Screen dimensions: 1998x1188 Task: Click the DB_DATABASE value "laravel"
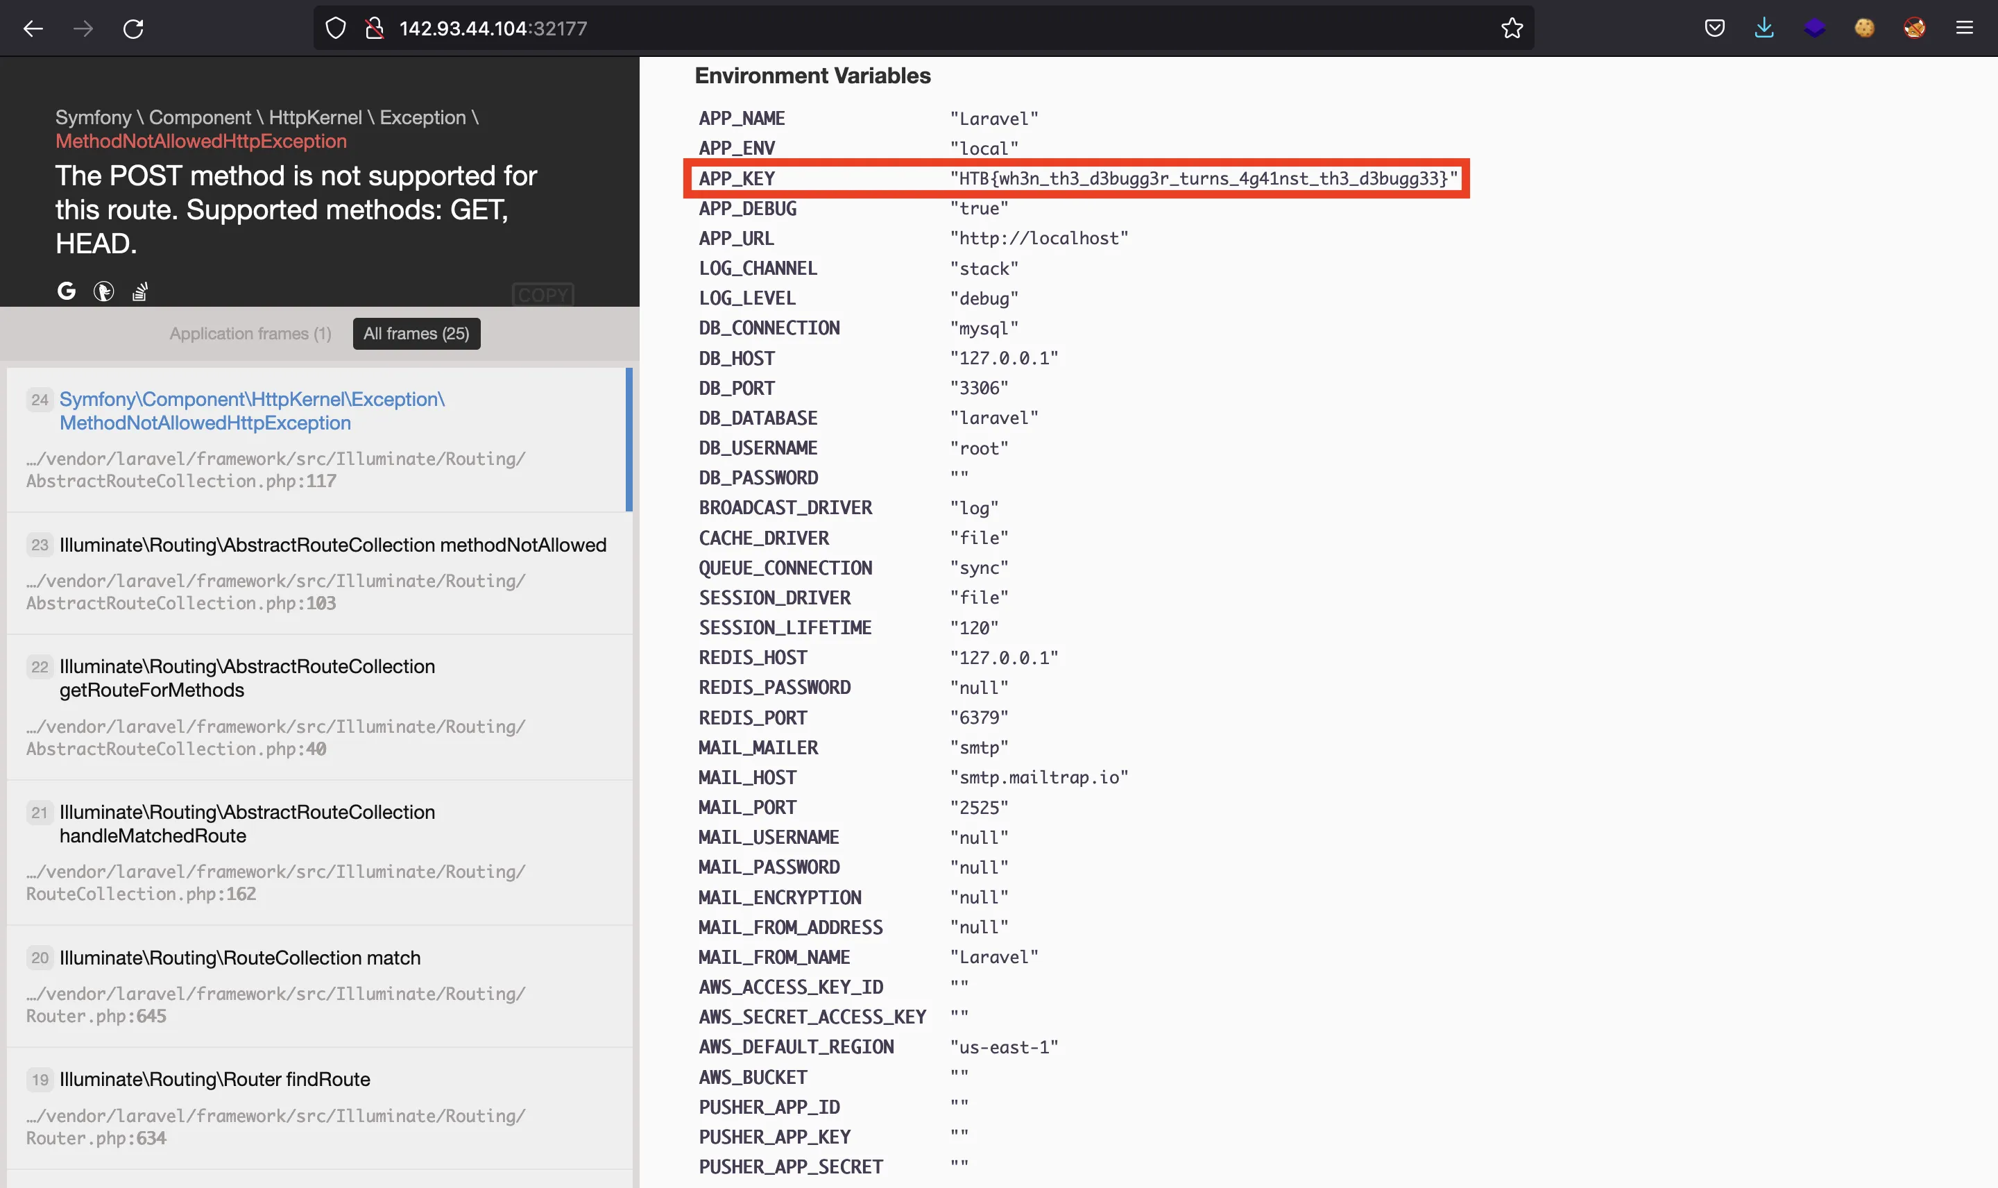(995, 418)
